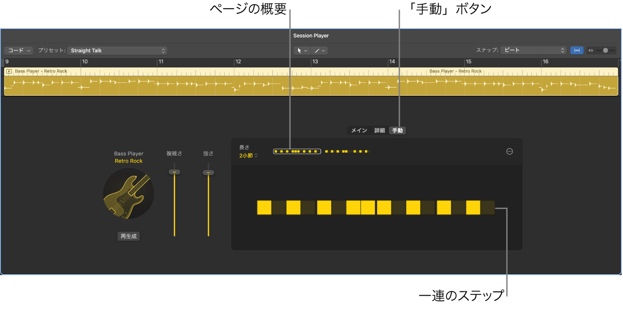
Task: Click the play icon on the region header
Action: 8,71
